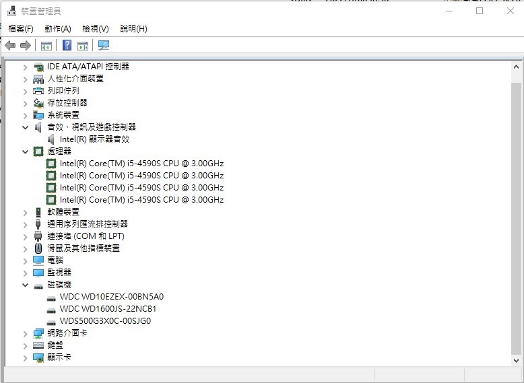
Task: Select the Intel(R) 顯示器音效 device
Action: 94,139
